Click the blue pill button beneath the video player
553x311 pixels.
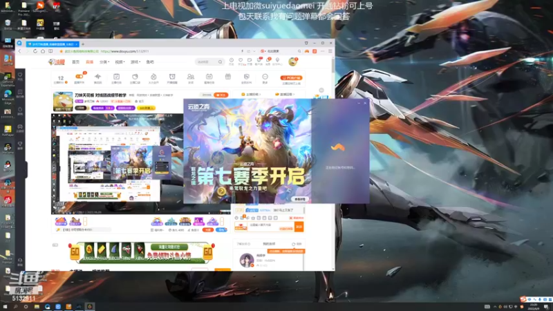tap(221, 230)
